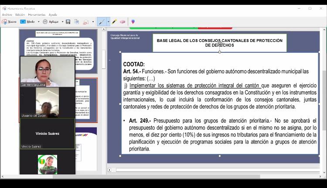The width and height of the screenshot is (327, 188).
Task: Expand the send snip options arrow
Action: (x=93, y=22)
